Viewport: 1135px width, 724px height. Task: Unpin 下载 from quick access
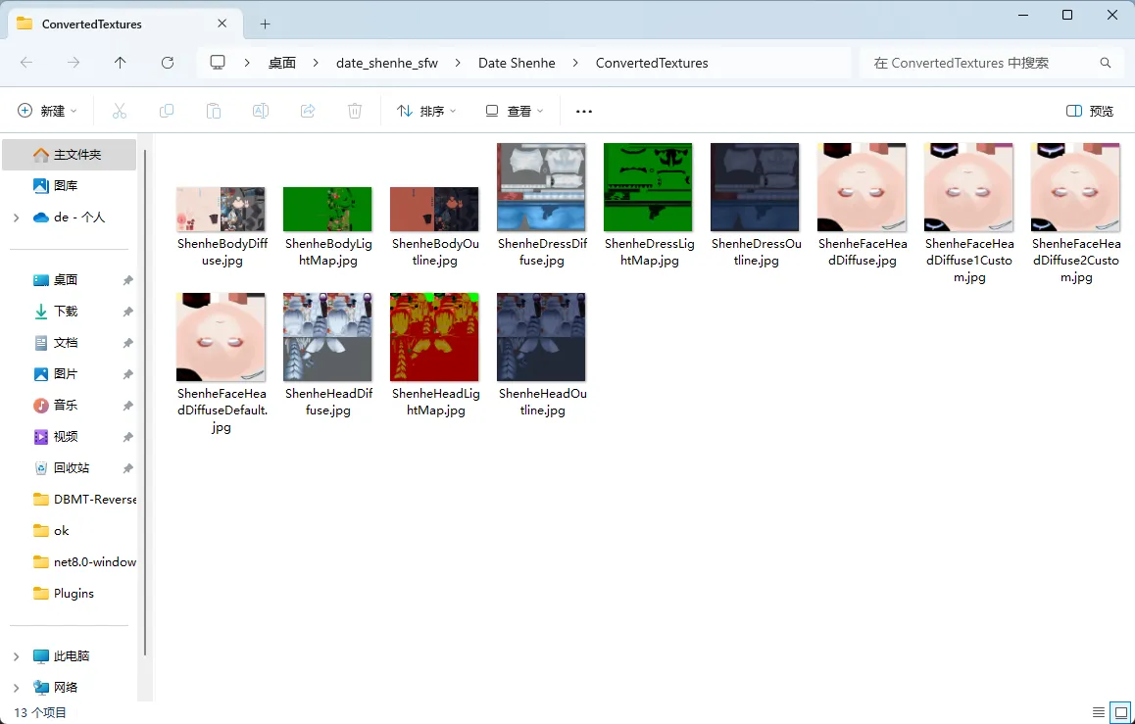coord(128,312)
